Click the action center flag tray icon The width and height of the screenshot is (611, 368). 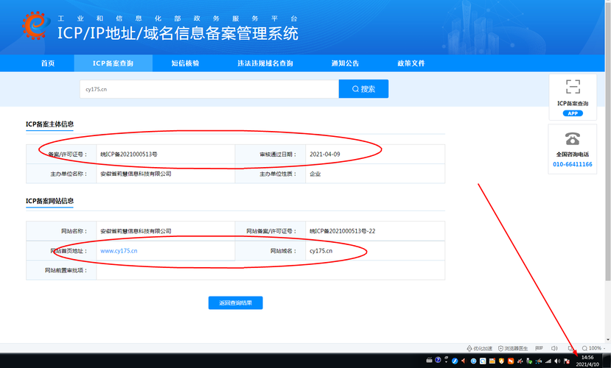tap(566, 361)
